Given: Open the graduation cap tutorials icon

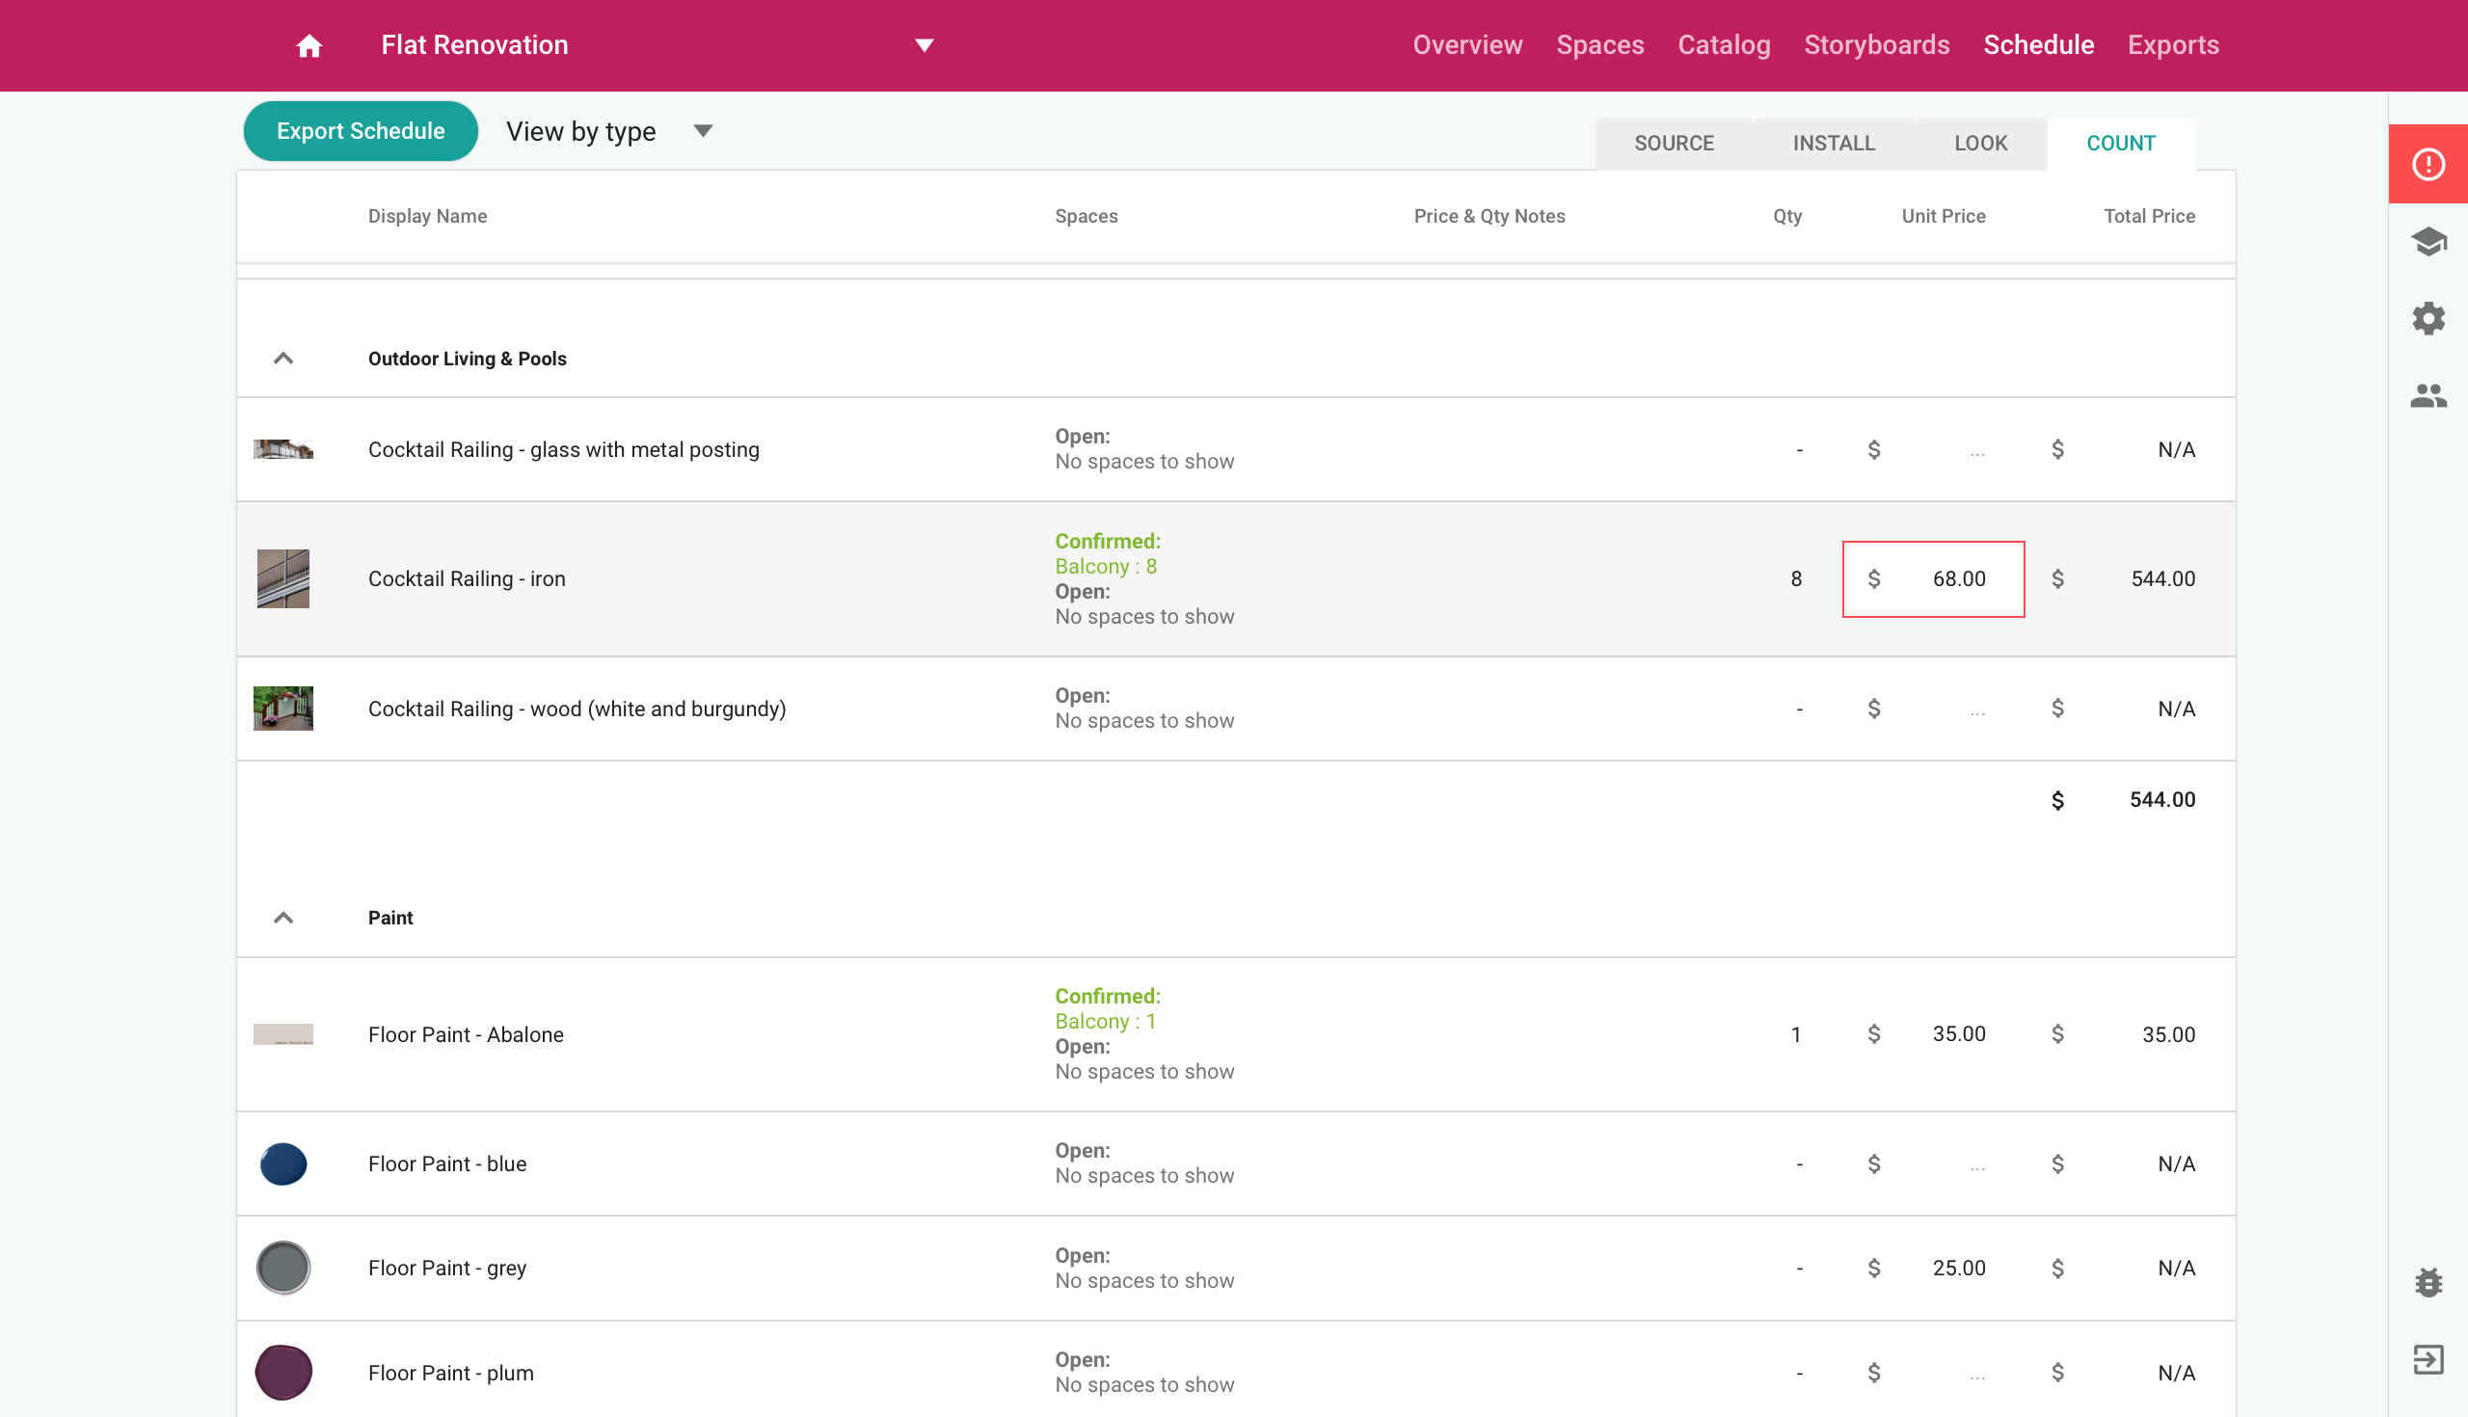Looking at the screenshot, I should pos(2428,241).
